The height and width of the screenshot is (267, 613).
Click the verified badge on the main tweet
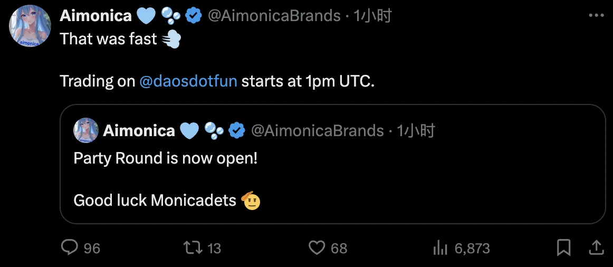(x=194, y=16)
